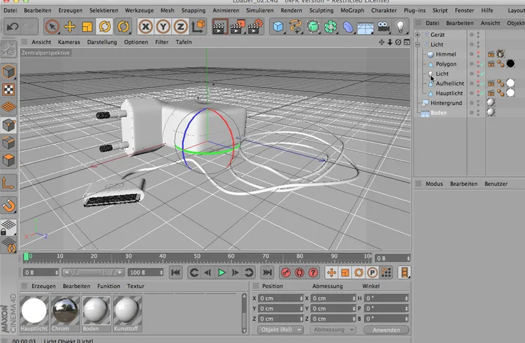This screenshot has width=525, height=343.
Task: Open the Abmessung dropdown
Action: click(x=333, y=330)
